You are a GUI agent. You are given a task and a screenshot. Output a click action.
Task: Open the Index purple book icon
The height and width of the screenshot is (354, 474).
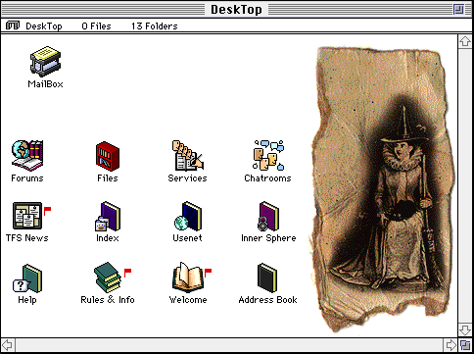[x=108, y=217]
